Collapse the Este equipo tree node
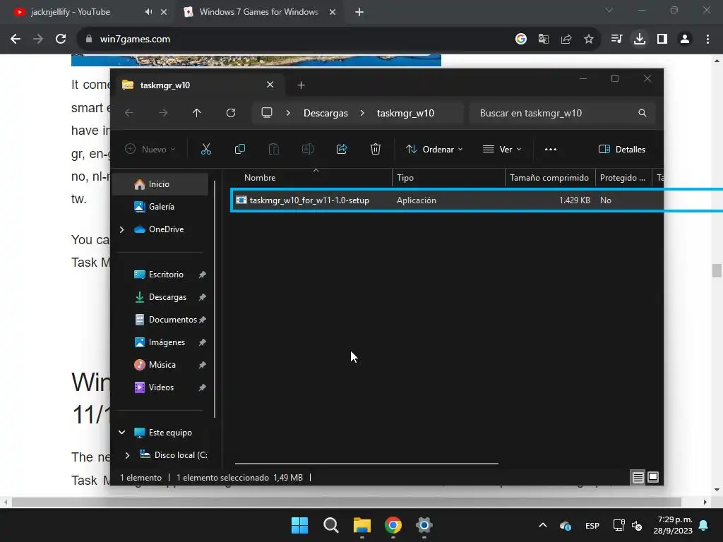This screenshot has width=723, height=542. point(121,433)
